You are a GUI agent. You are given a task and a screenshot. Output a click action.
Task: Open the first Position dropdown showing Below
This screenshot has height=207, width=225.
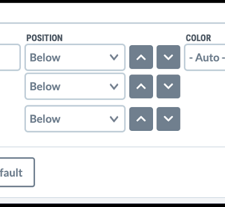(75, 58)
